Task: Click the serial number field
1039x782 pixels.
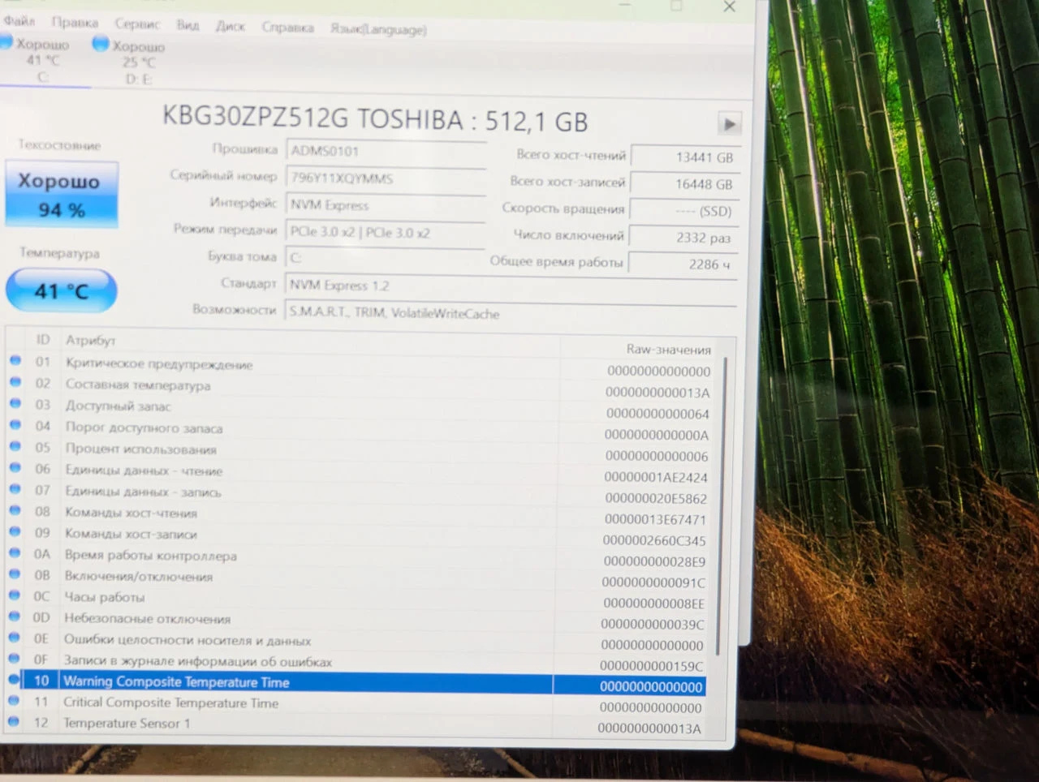Action: pos(386,178)
